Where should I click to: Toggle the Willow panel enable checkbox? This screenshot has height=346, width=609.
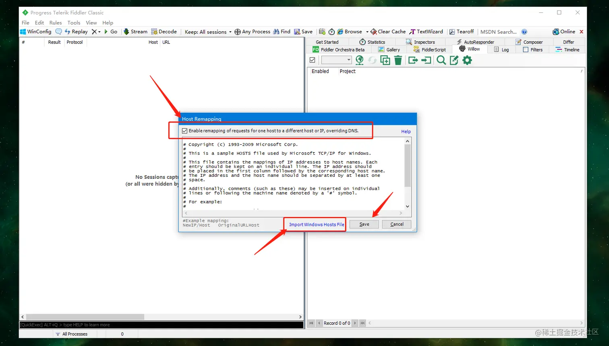[312, 60]
